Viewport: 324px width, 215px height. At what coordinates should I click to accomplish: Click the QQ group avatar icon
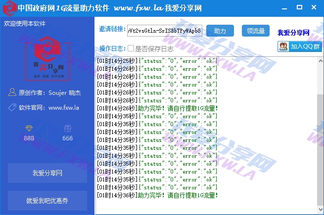click(283, 46)
